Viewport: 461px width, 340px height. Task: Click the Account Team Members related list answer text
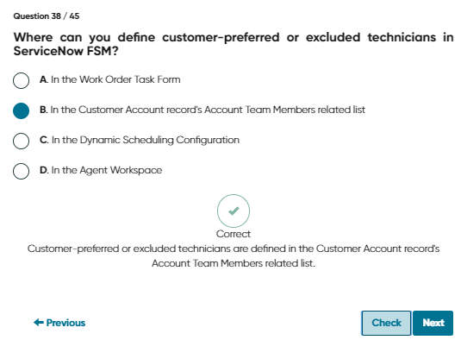coord(208,110)
